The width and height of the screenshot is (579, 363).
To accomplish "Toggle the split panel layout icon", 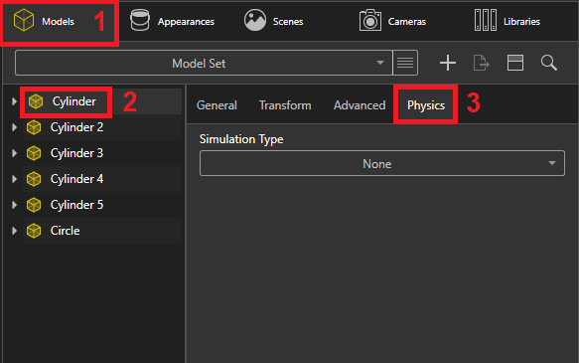I will (x=515, y=63).
